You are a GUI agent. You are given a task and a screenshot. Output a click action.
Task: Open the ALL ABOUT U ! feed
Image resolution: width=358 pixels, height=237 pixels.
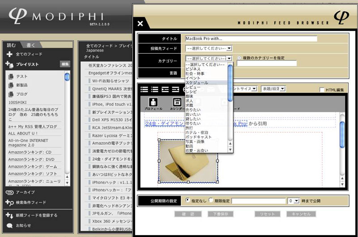click(x=23, y=133)
